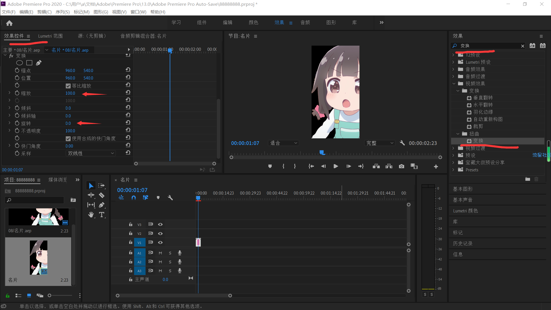Expand the Presets folder
551x310 pixels.
click(x=453, y=170)
